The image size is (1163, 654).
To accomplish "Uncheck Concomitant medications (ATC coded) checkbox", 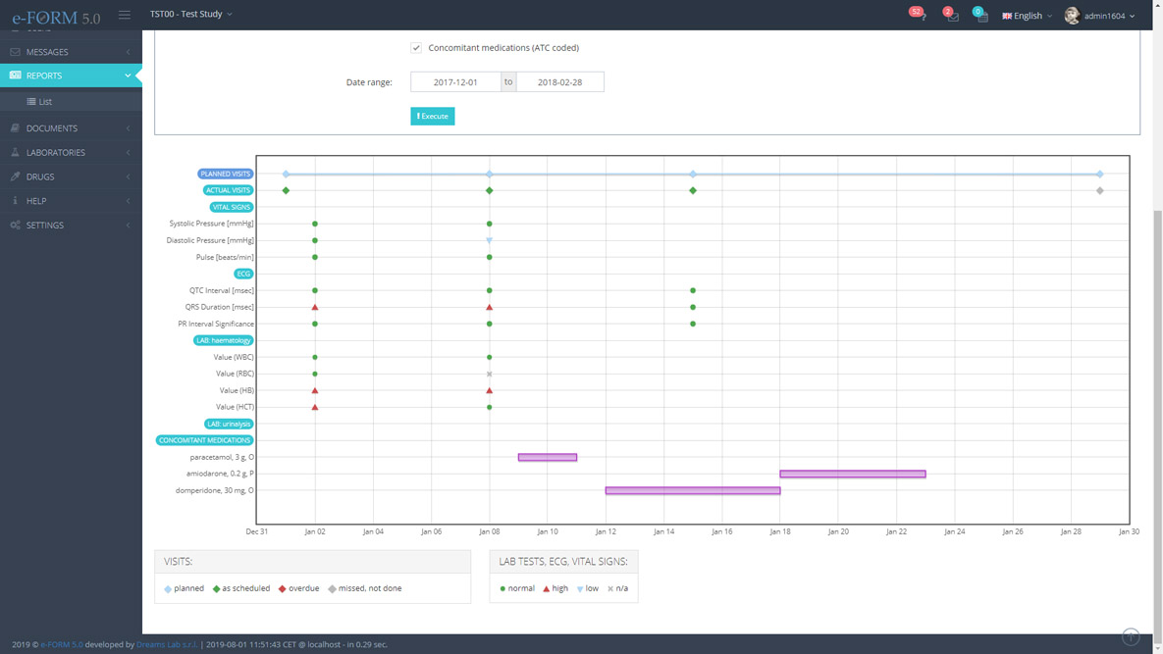I will pyautogui.click(x=416, y=48).
